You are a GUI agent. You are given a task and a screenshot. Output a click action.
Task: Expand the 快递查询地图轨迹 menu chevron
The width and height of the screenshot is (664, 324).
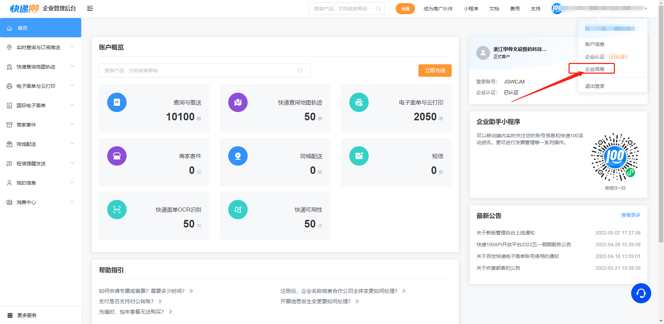pos(72,66)
